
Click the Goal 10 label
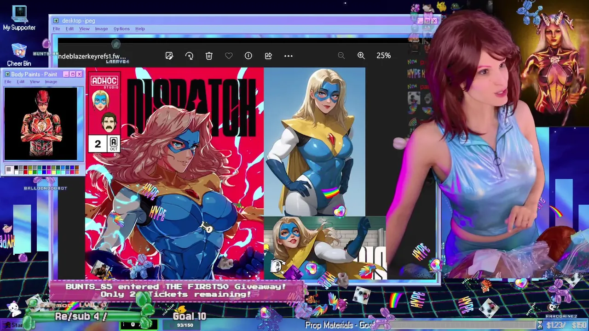coord(189,316)
